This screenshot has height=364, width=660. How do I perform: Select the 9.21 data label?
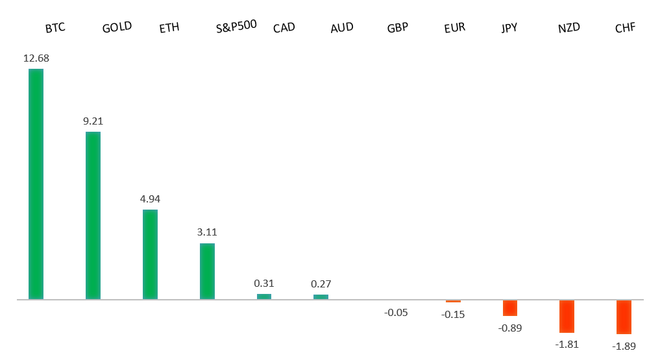coord(93,121)
